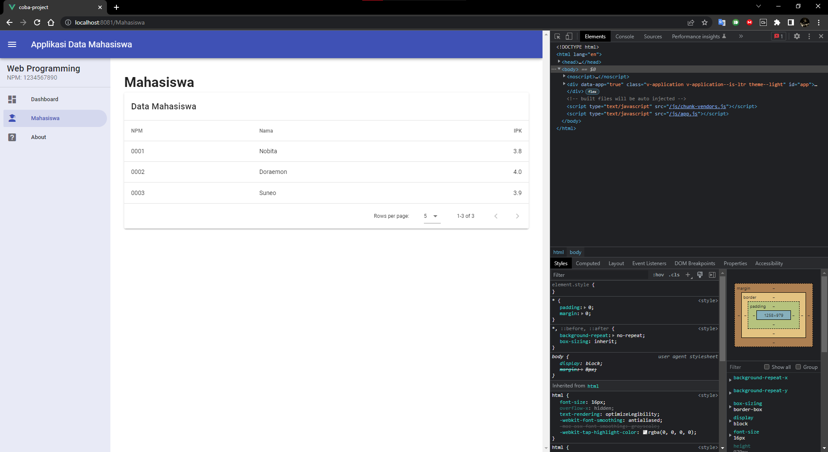Reload the page
828x452 pixels.
(37, 22)
